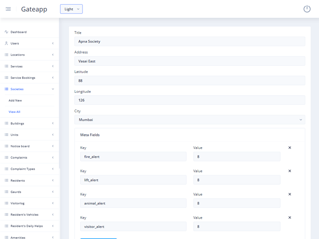Open the Gaurds sidebar menu
This screenshot has height=239, width=319.
(x=30, y=192)
